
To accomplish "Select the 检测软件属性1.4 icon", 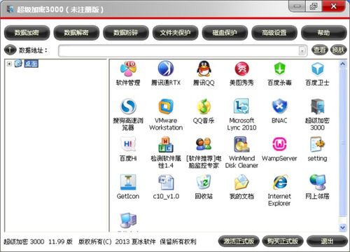I will [x=166, y=145].
